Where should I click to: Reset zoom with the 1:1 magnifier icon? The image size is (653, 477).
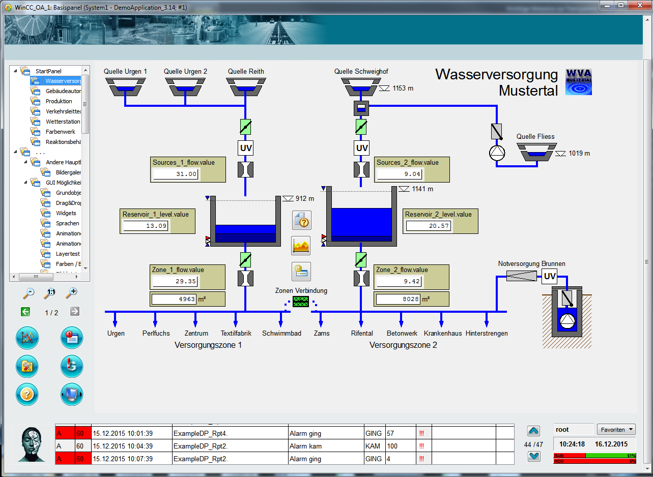(50, 292)
